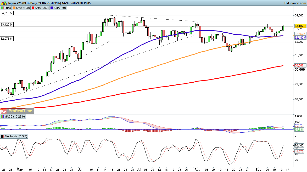Click the IG logo icon

[3, 111]
